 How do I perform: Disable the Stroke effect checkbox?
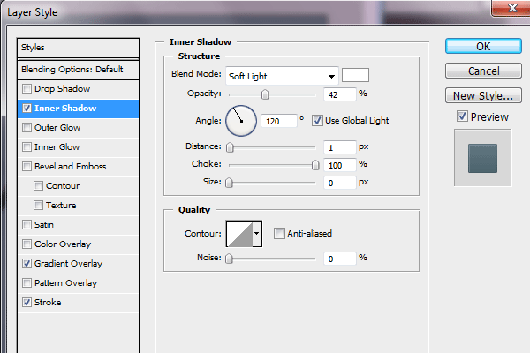click(27, 303)
